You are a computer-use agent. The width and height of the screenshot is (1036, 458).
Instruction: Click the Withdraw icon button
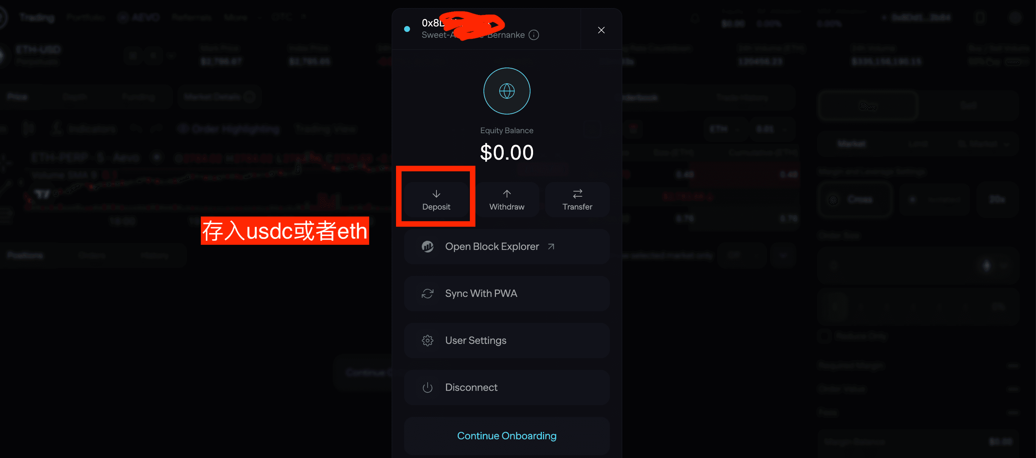pyautogui.click(x=506, y=198)
